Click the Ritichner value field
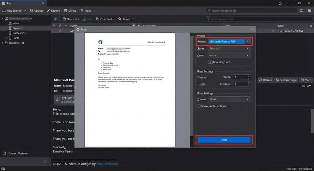The width and height of the screenshot is (314, 171). pyautogui.click(x=240, y=84)
